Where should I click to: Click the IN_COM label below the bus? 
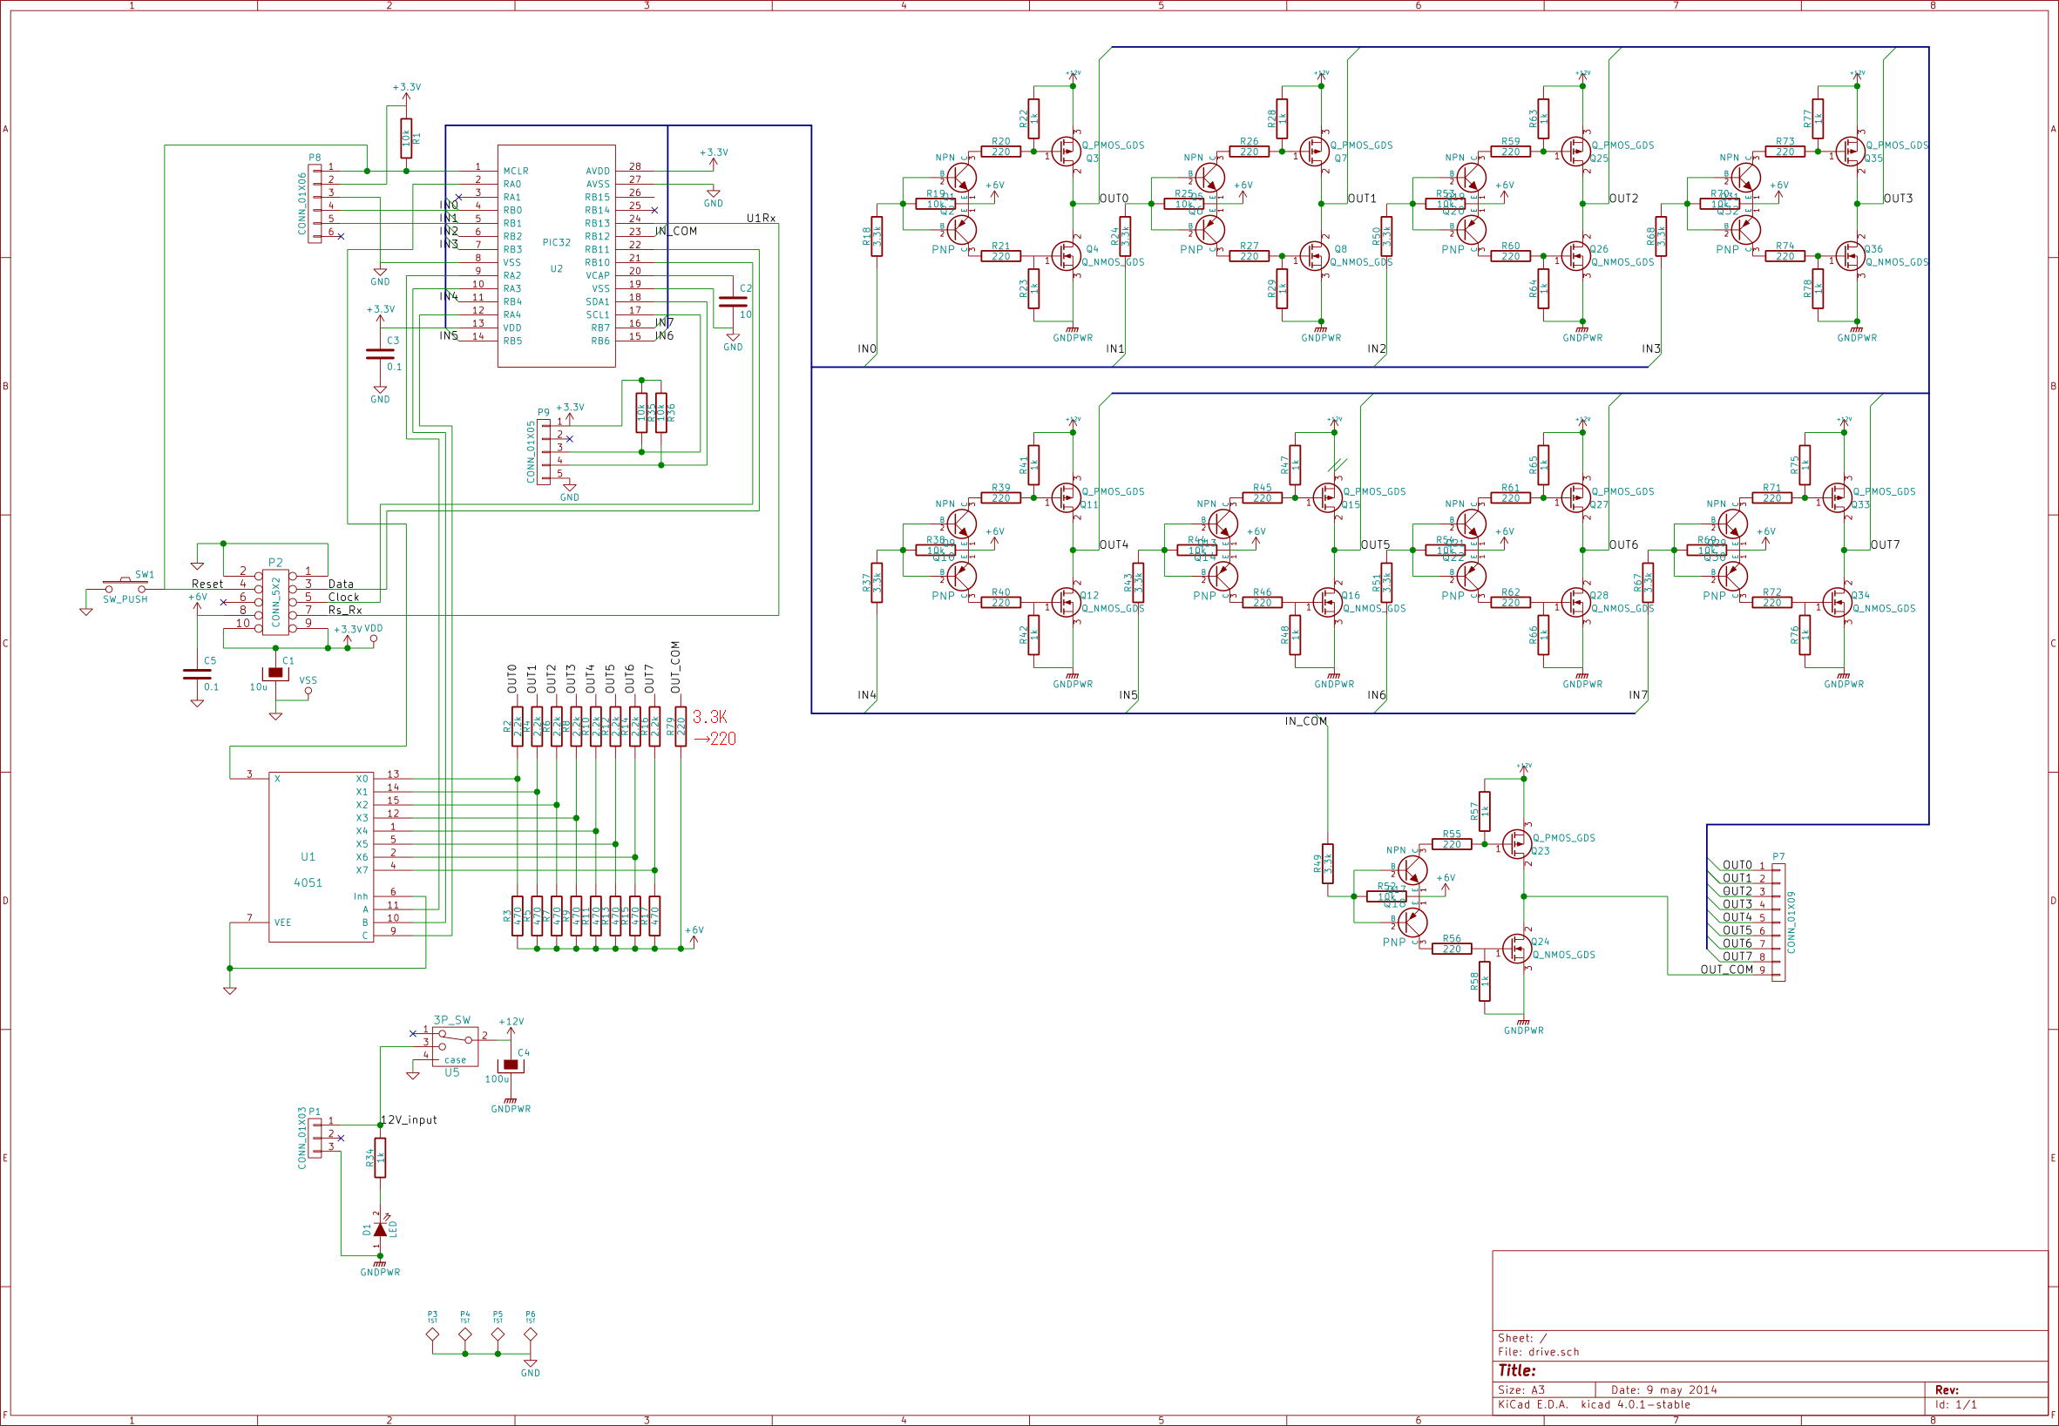click(1305, 721)
